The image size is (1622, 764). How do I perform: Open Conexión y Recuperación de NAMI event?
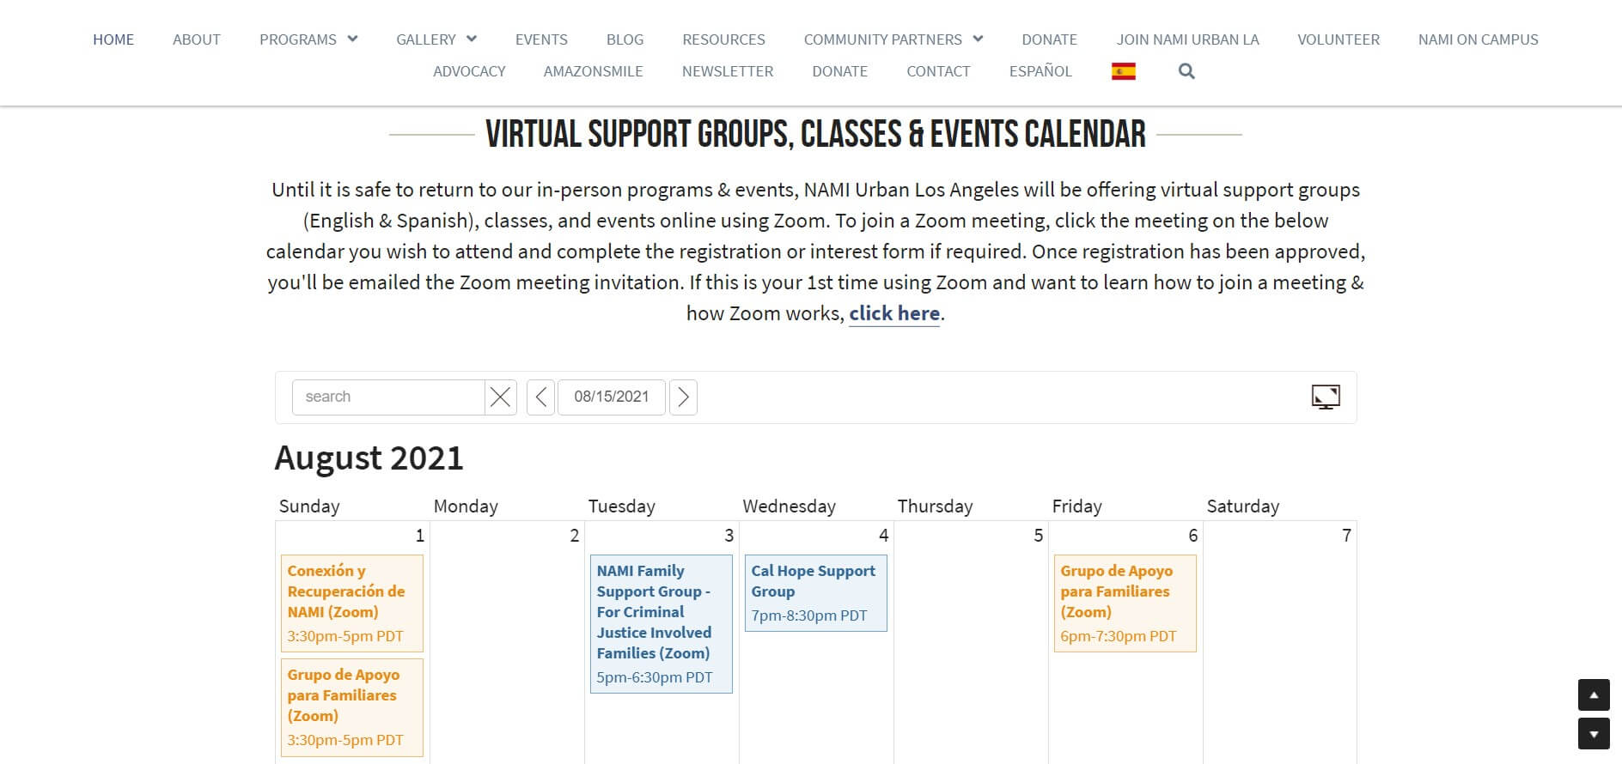346,591
